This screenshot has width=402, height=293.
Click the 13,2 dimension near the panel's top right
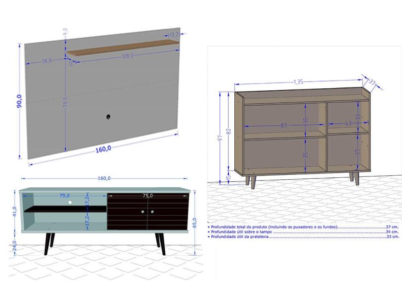174,35
